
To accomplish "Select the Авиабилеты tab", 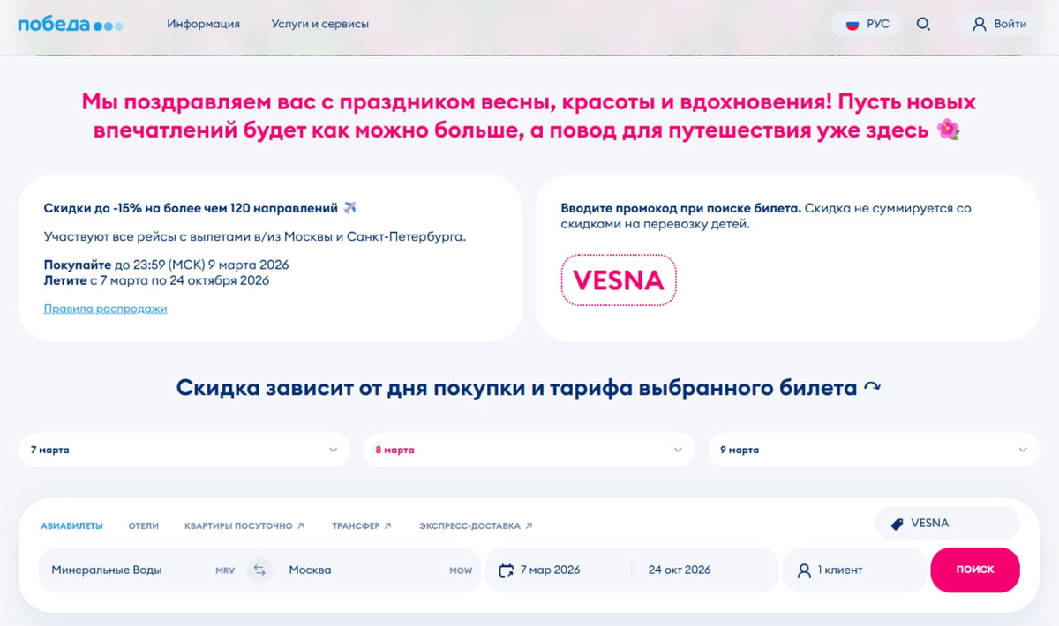I will (71, 526).
